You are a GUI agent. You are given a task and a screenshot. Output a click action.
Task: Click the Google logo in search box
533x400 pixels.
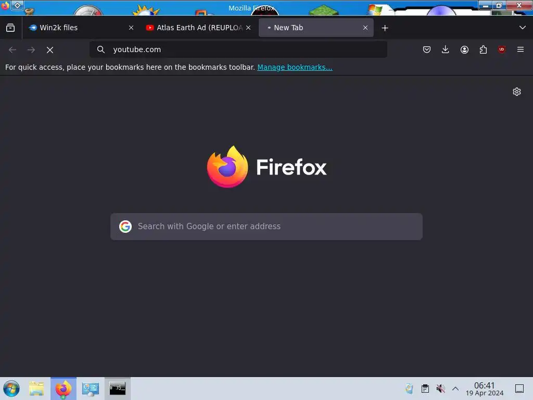pos(125,227)
